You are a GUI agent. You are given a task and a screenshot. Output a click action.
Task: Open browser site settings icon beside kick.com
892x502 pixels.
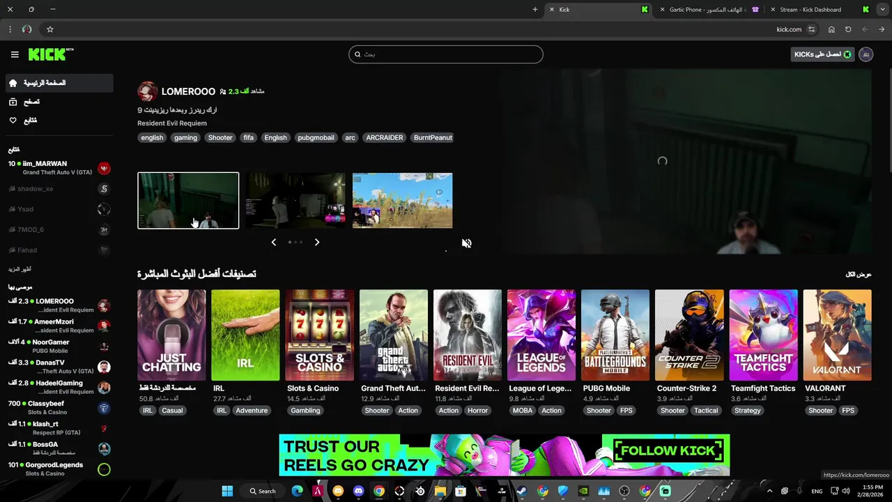(x=812, y=29)
